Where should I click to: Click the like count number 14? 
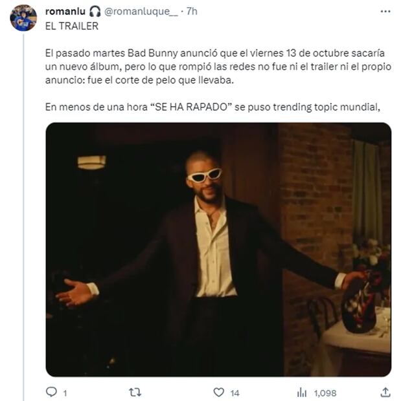[x=235, y=393]
